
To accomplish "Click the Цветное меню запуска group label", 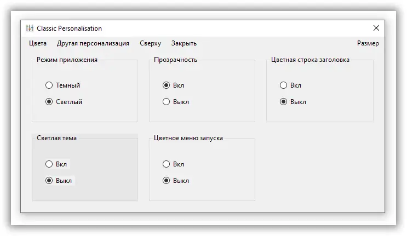I will pyautogui.click(x=188, y=138).
